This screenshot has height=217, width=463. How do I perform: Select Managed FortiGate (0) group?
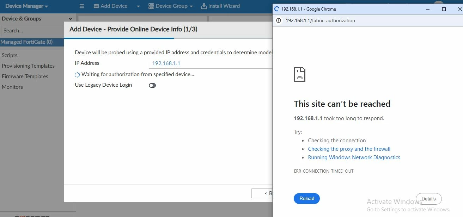coord(32,42)
